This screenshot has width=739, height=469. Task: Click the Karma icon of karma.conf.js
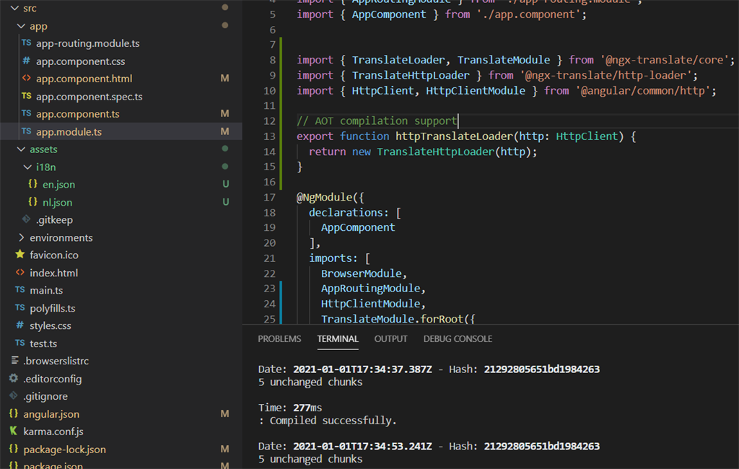[x=14, y=431]
